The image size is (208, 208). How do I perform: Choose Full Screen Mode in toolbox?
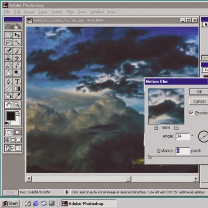[19, 140]
